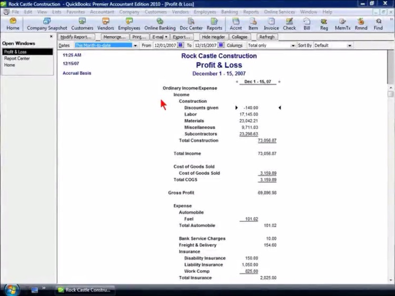Click the Memorize... button

tap(115, 37)
